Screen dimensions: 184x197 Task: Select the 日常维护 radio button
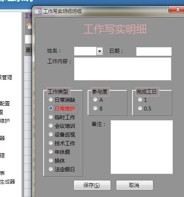(x=51, y=108)
